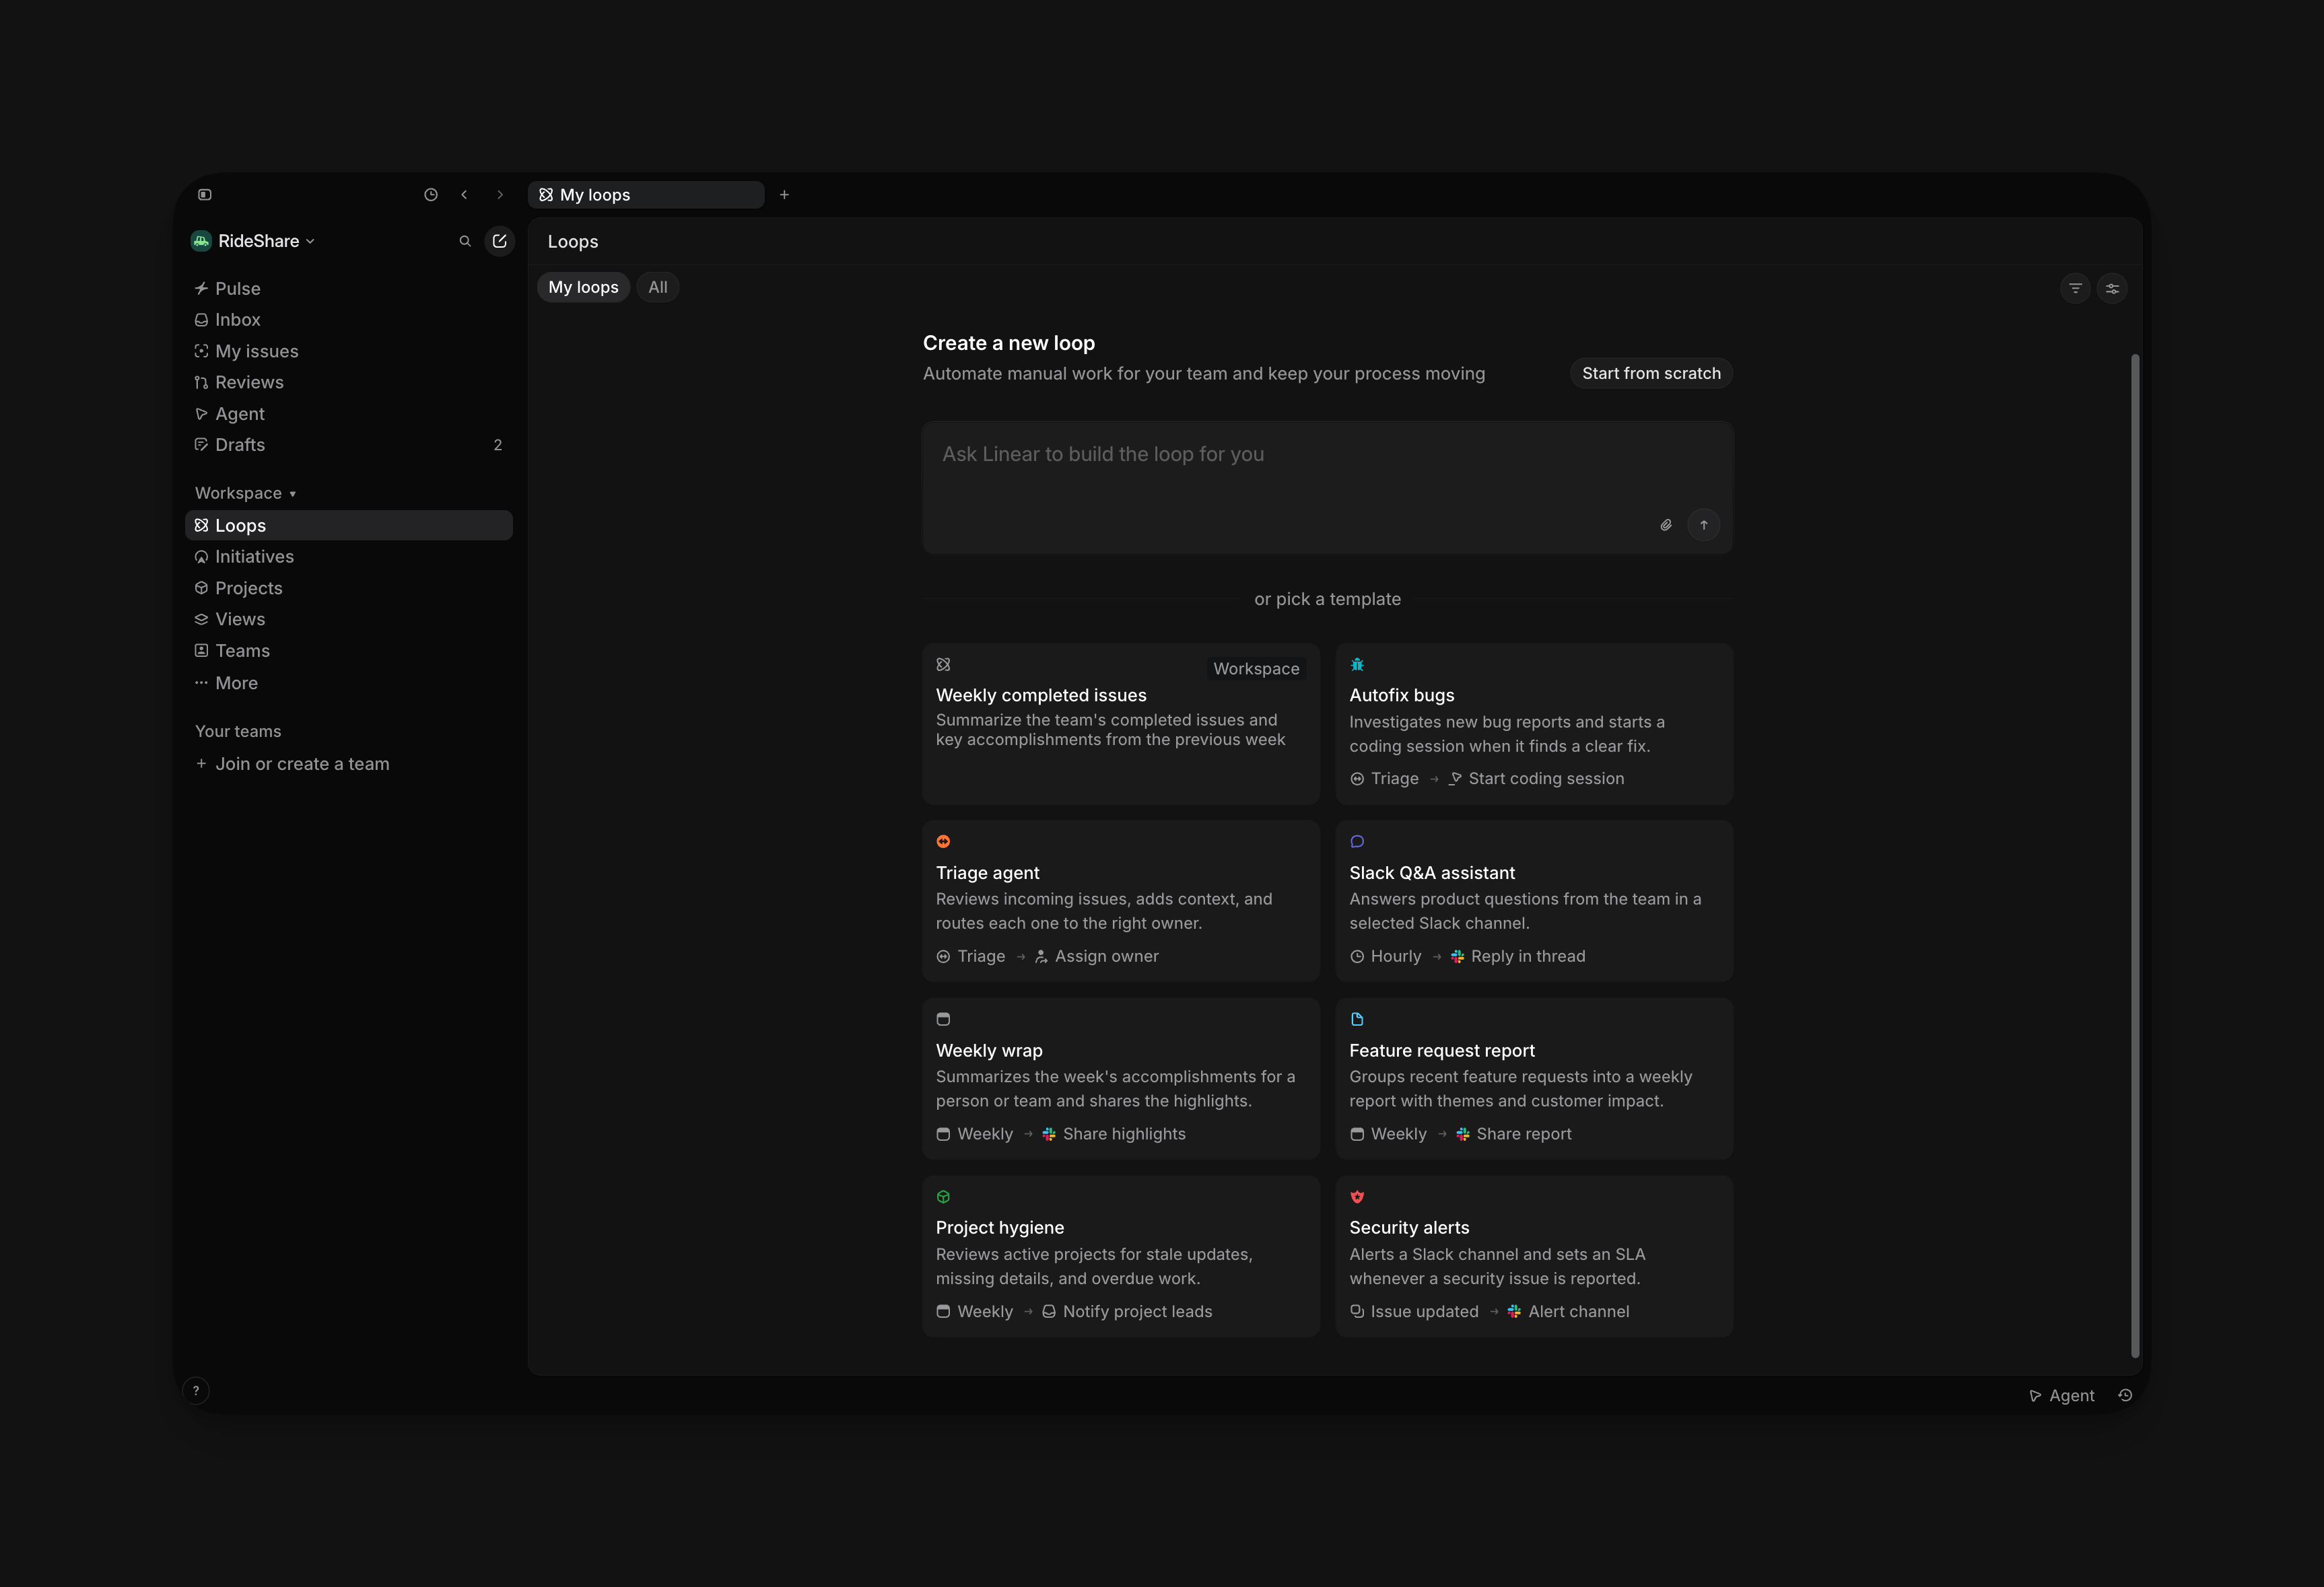This screenshot has height=1587, width=2324.
Task: Open Projects in the sidebar
Action: coord(349,588)
